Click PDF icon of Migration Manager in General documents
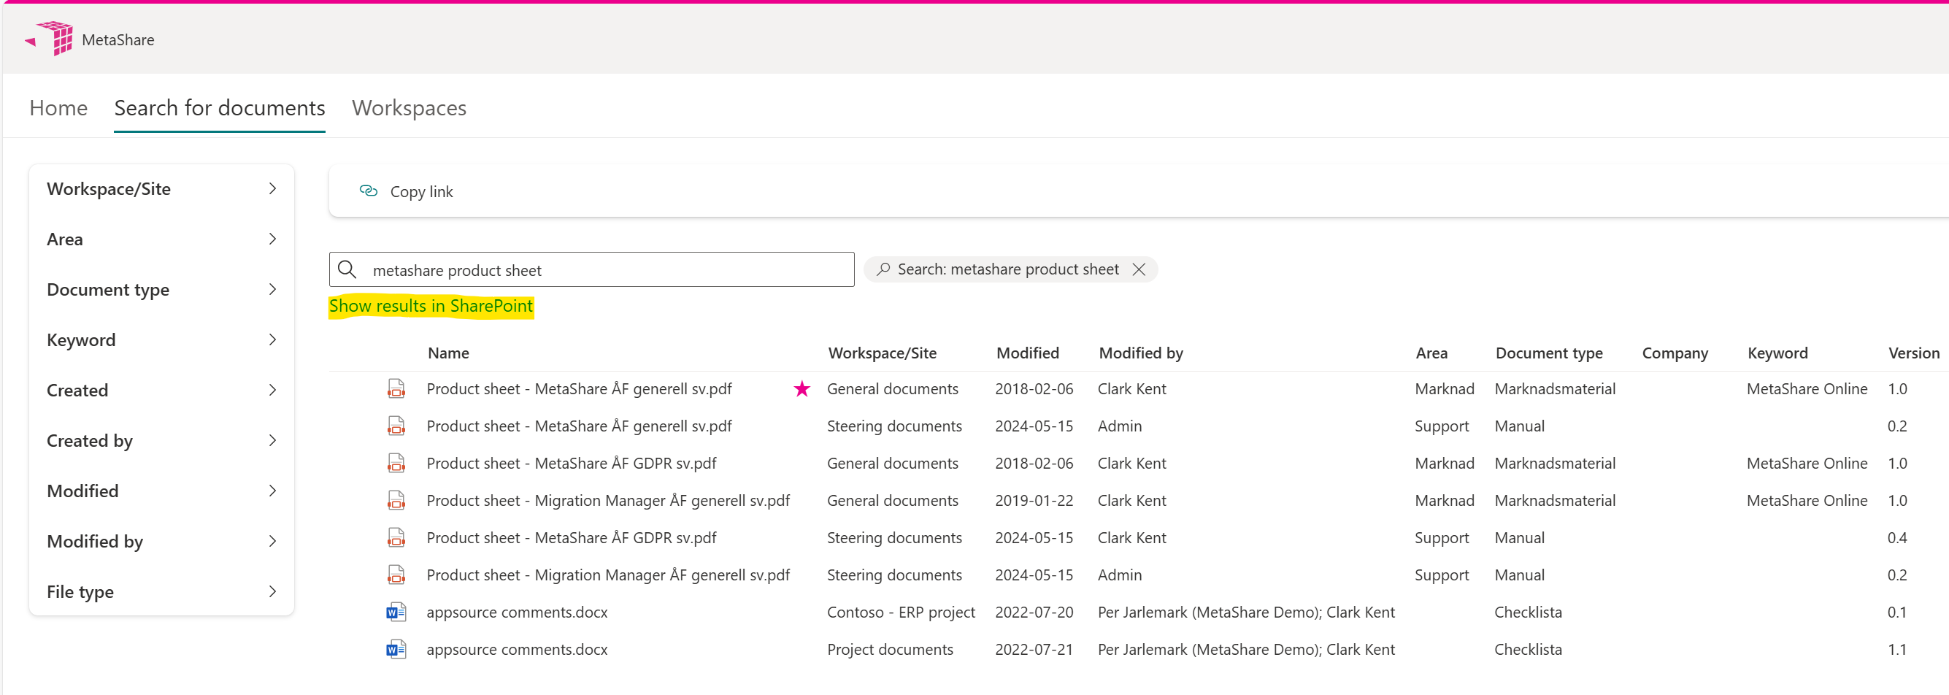 [x=396, y=500]
